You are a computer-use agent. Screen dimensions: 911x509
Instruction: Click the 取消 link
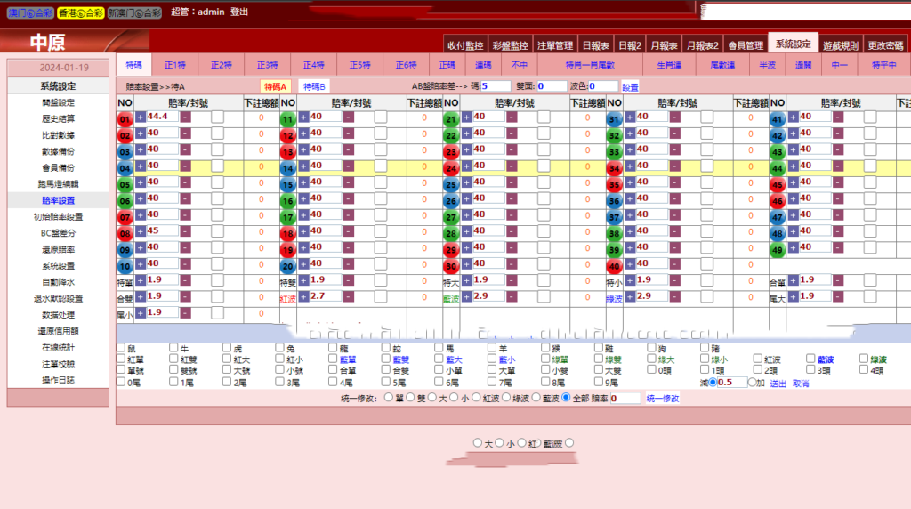coord(801,384)
